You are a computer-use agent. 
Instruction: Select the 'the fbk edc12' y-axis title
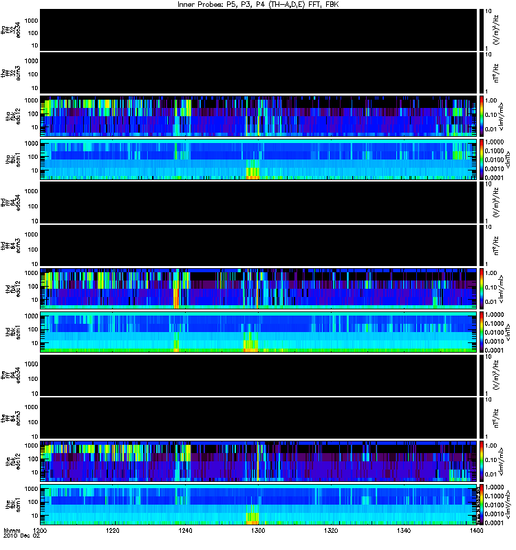tap(13, 461)
